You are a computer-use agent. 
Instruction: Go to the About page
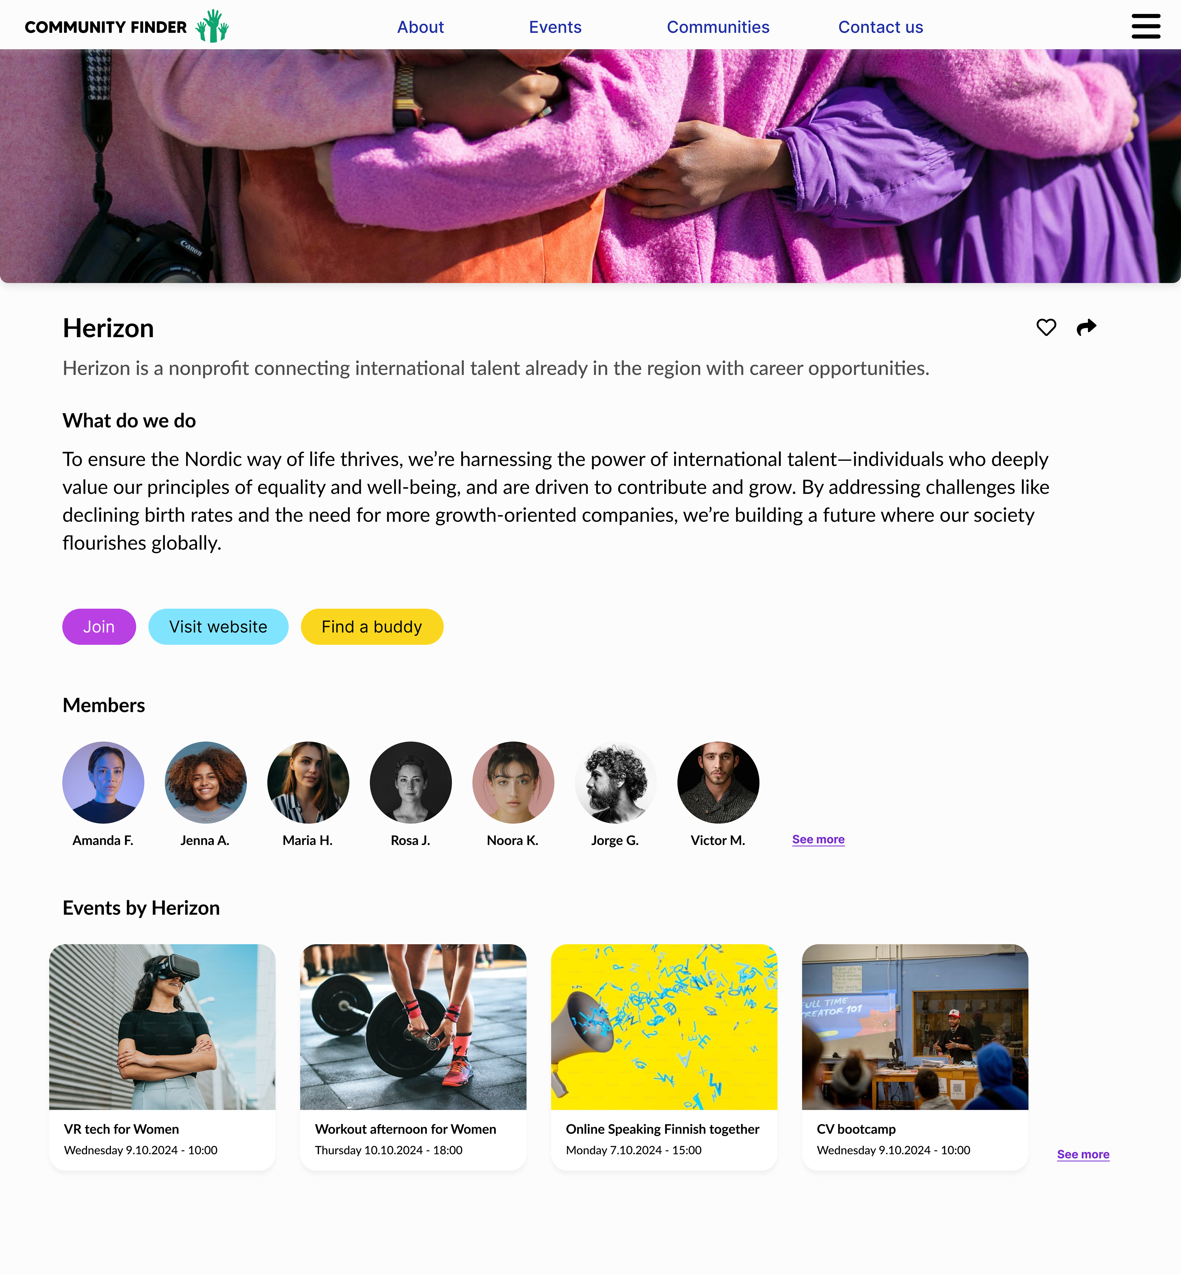420,27
